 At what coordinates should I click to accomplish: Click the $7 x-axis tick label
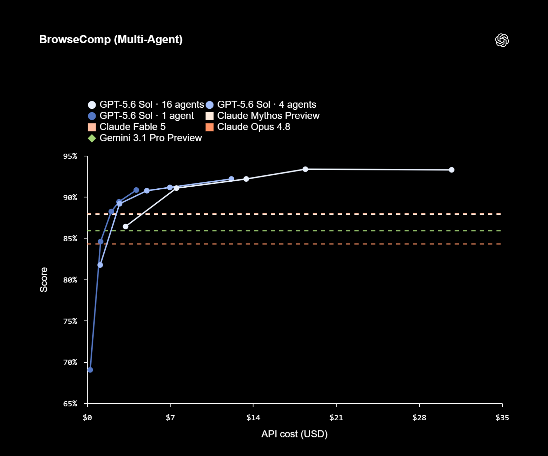tap(170, 418)
